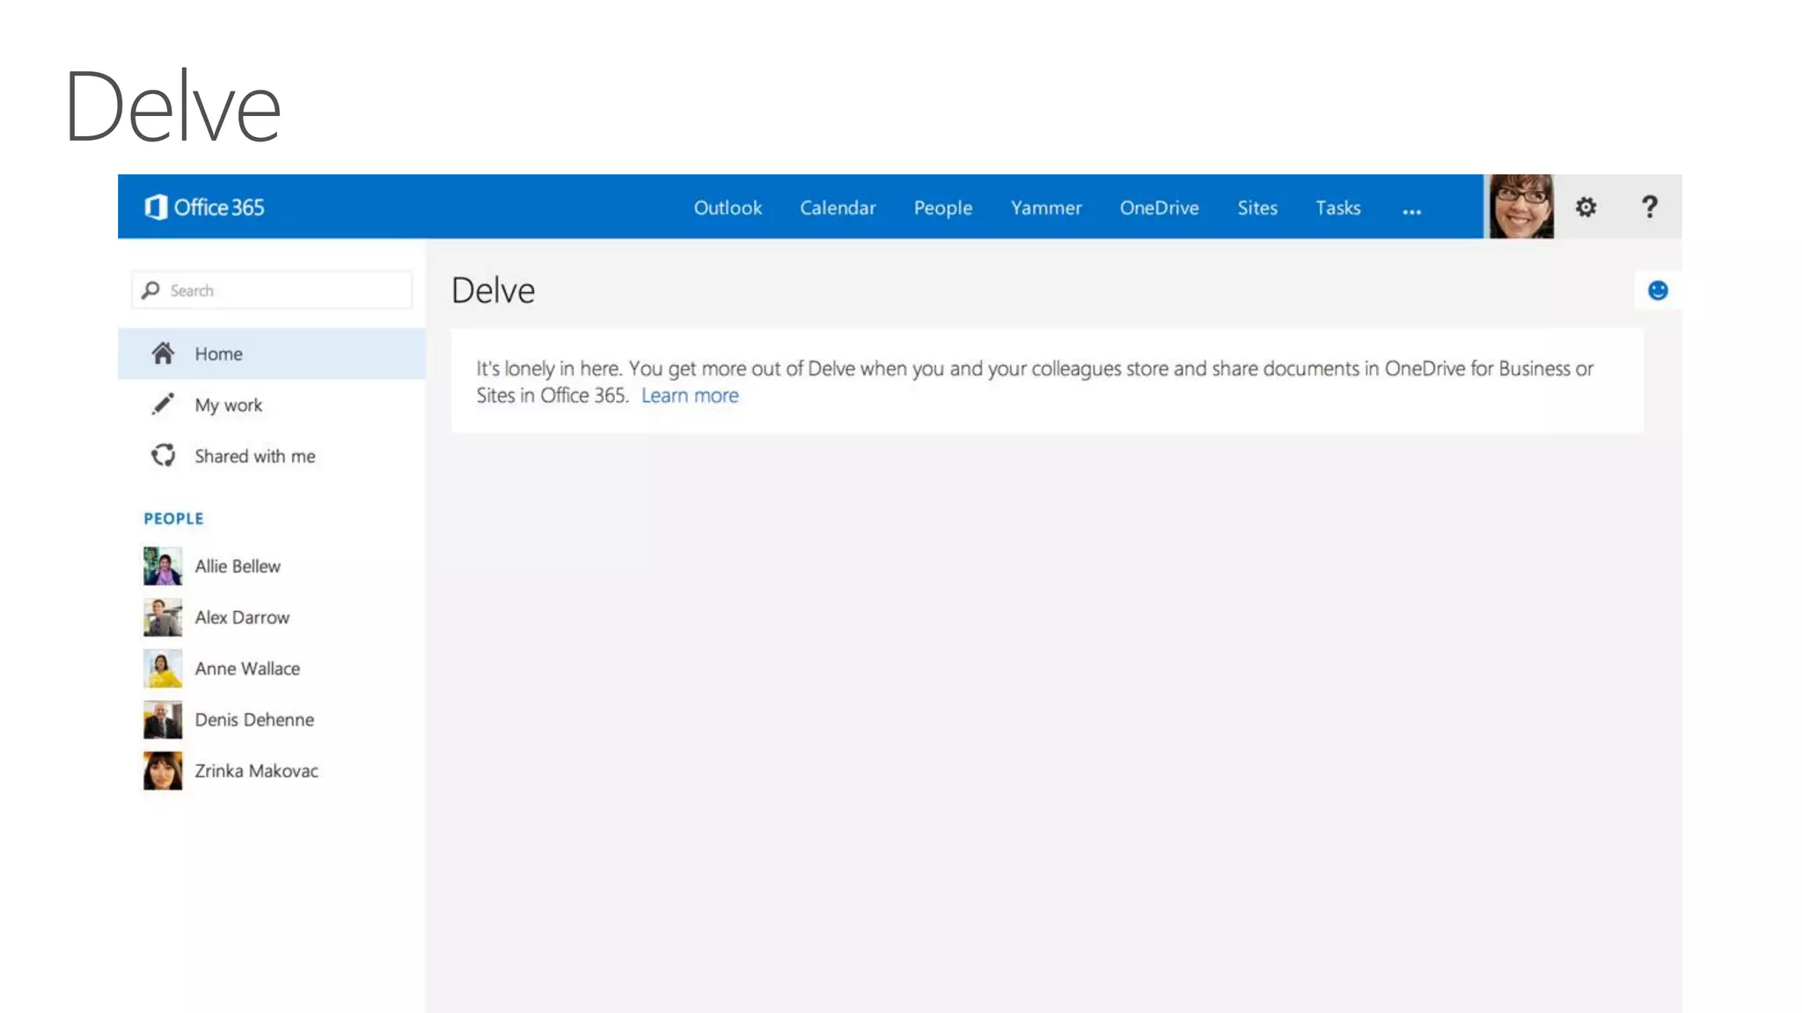Select Denis Dehenne from the People list
Image resolution: width=1802 pixels, height=1013 pixels.
pos(254,719)
